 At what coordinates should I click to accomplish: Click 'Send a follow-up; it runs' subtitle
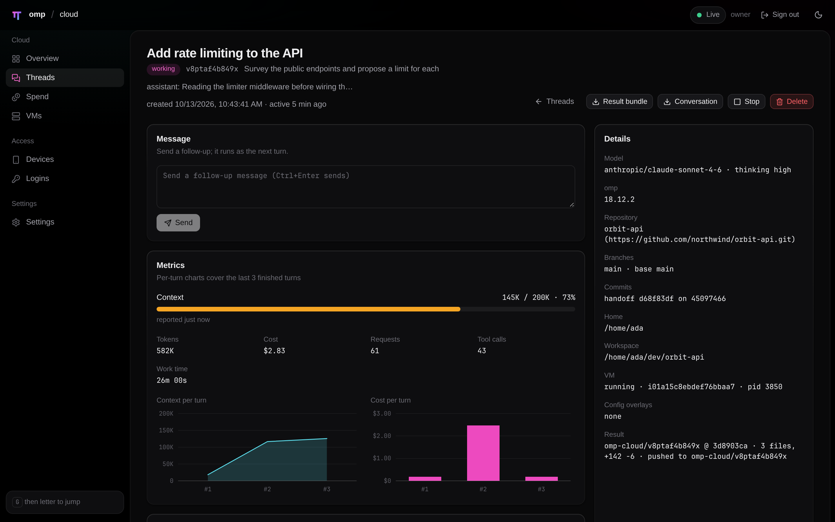coord(222,151)
